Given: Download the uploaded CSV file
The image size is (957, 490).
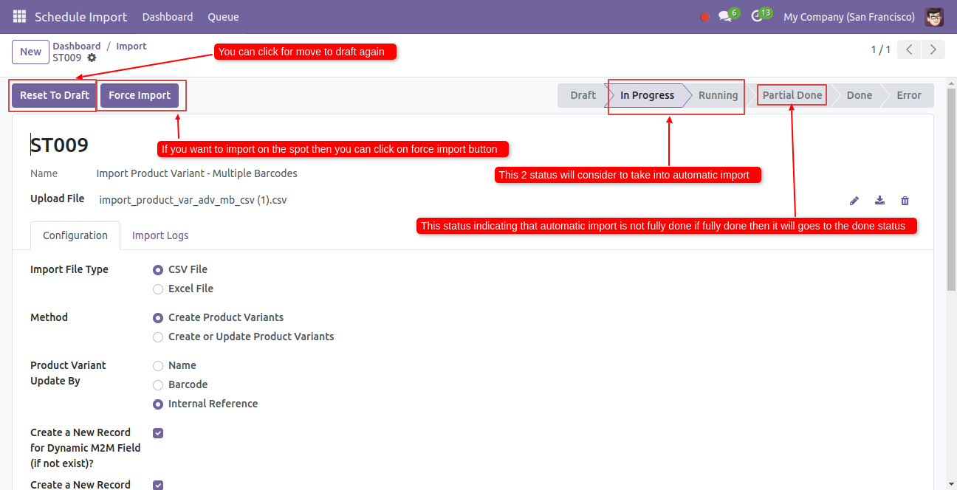Looking at the screenshot, I should click(879, 201).
